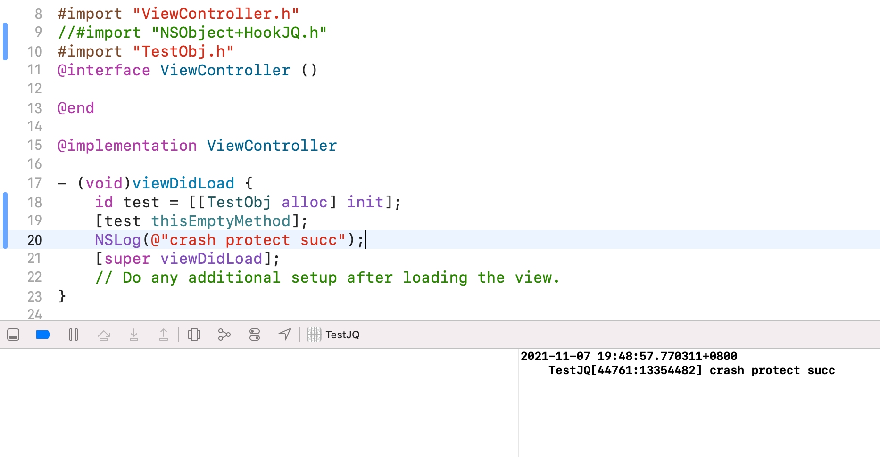Click TestObj in the alloc init line
This screenshot has width=880, height=457.
239,202
